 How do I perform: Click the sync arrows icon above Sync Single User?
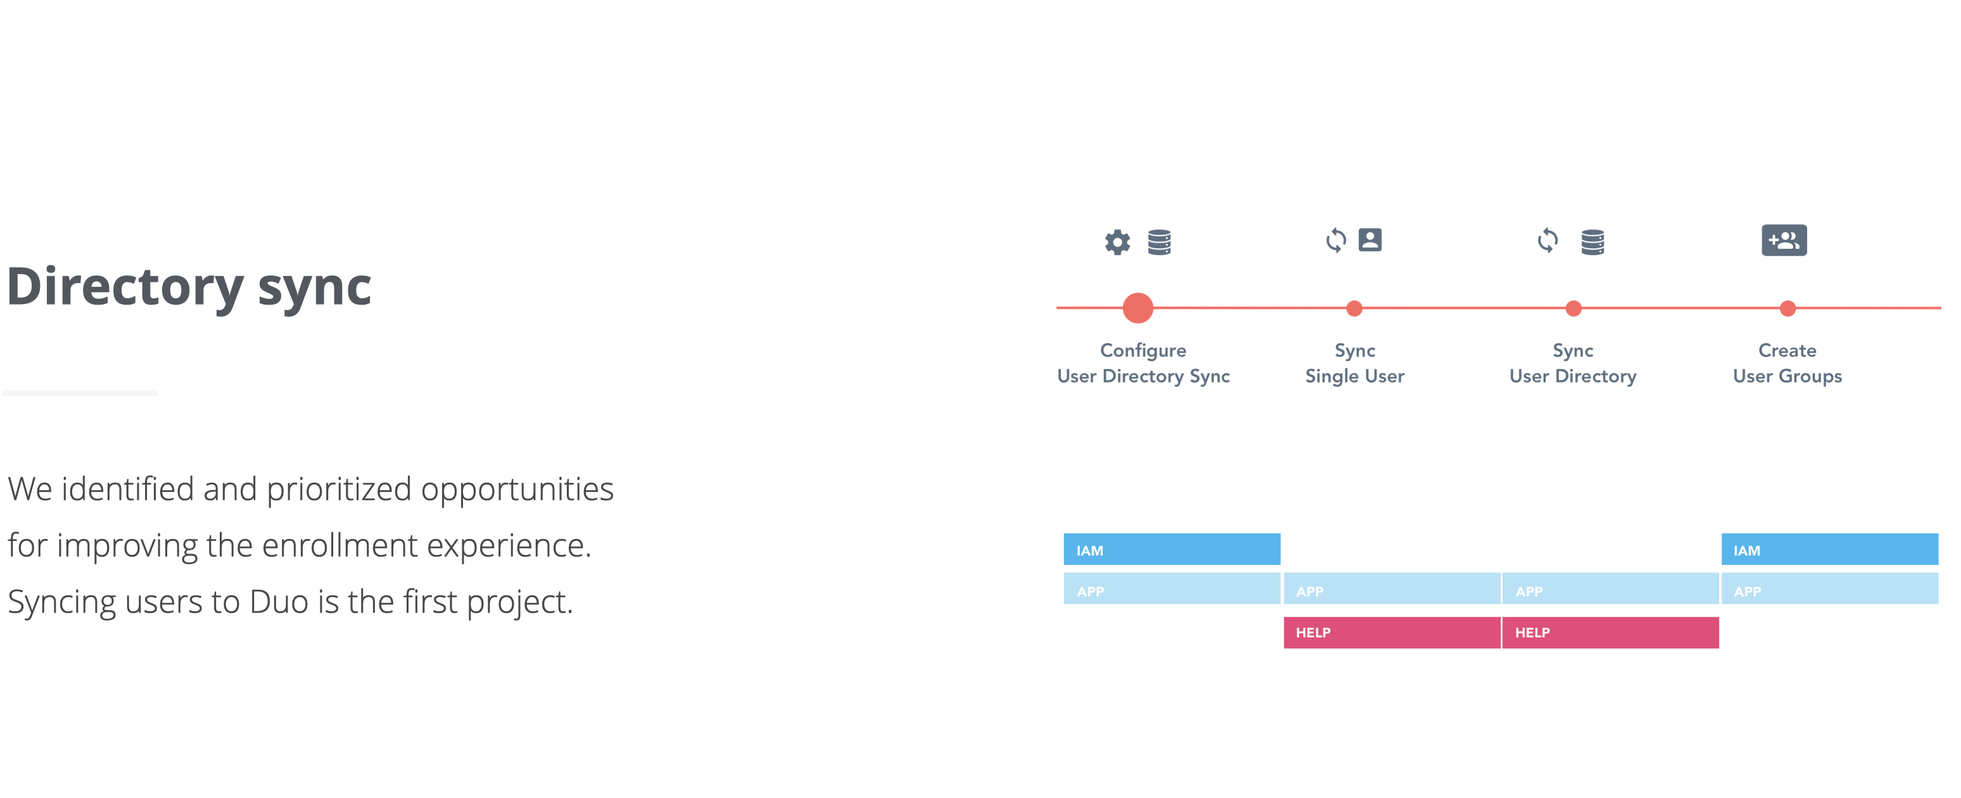tap(1335, 241)
